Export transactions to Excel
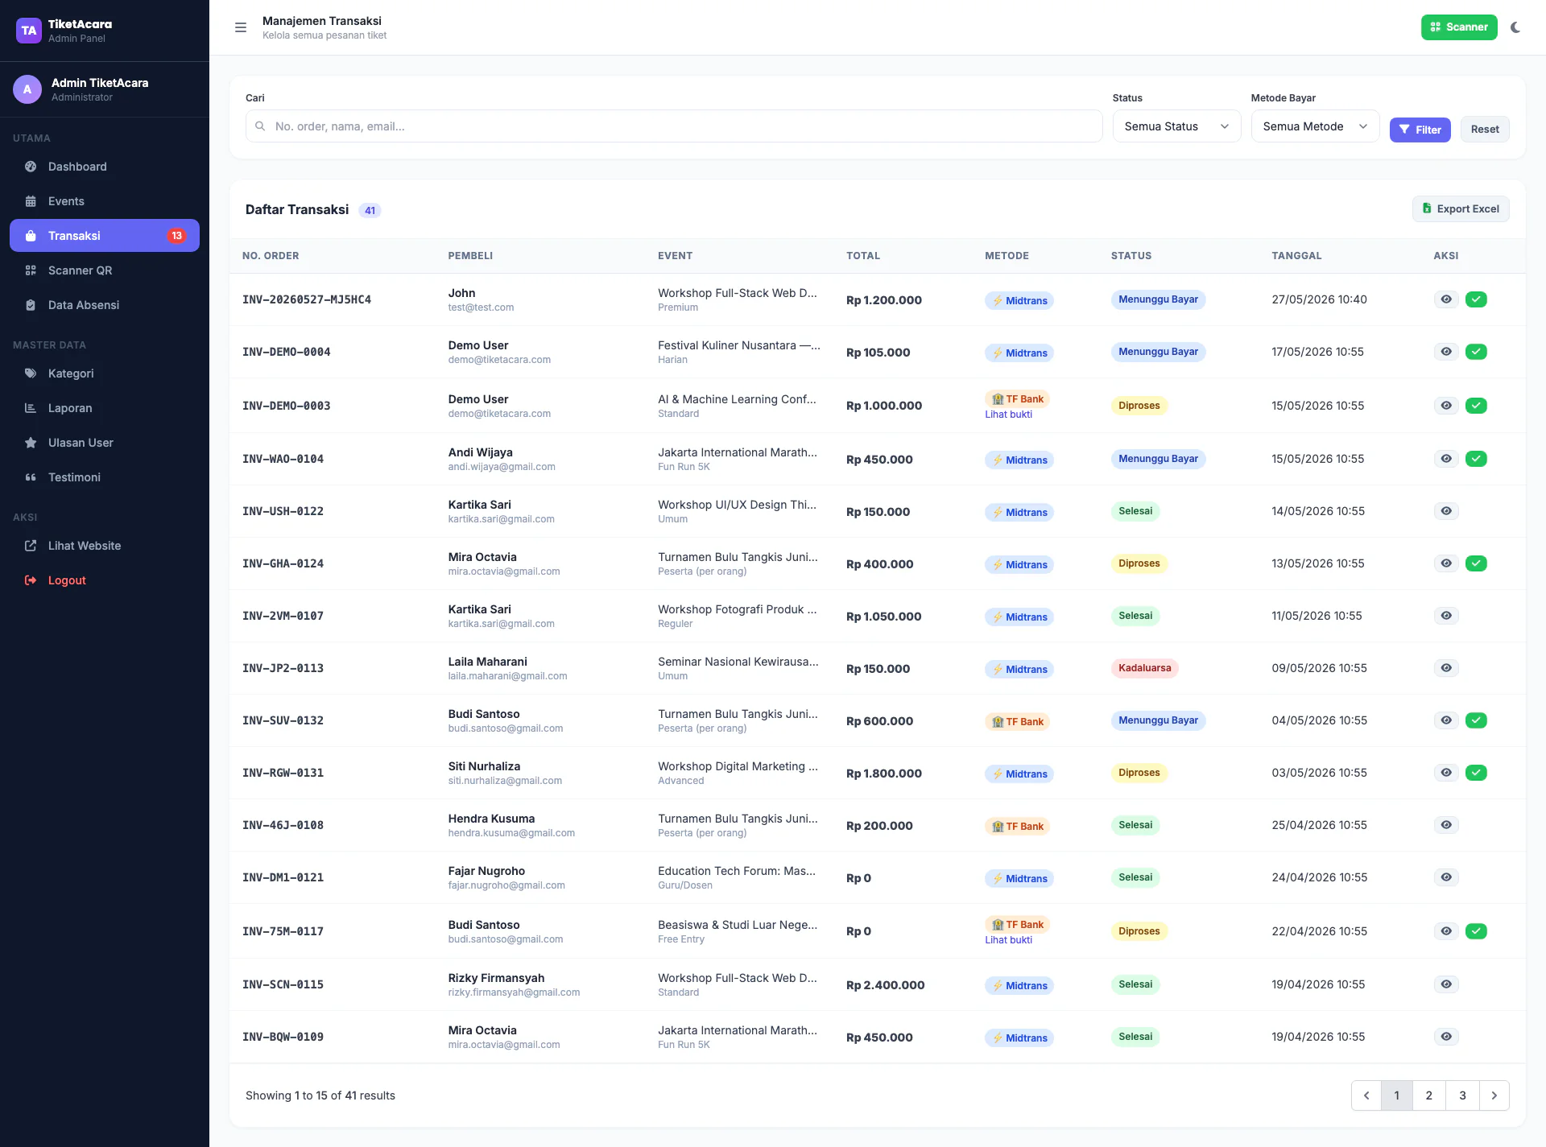1546x1147 pixels. point(1461,209)
